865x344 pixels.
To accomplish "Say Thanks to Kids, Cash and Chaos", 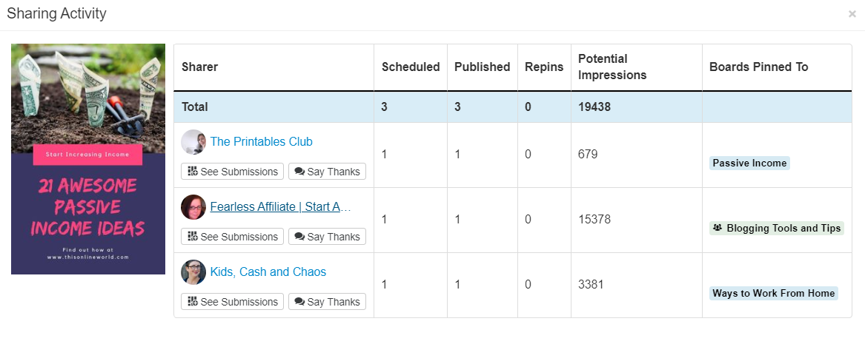I will coord(327,302).
